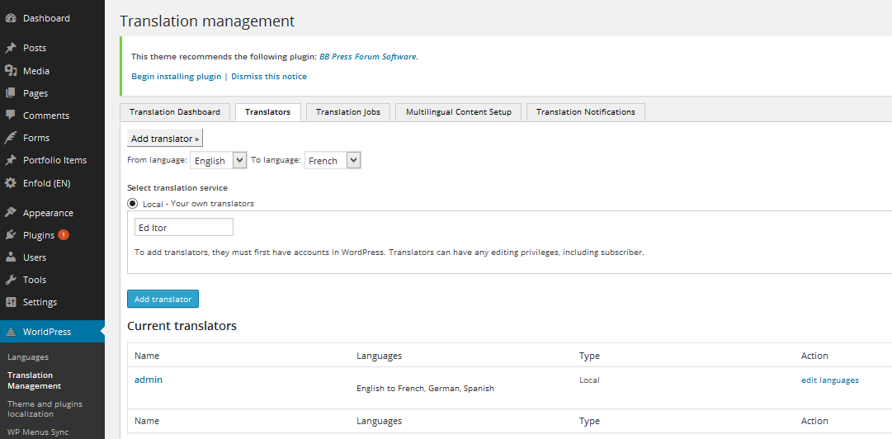Open the Multilingual Content Setup tab
The image size is (892, 439).
[x=459, y=112]
